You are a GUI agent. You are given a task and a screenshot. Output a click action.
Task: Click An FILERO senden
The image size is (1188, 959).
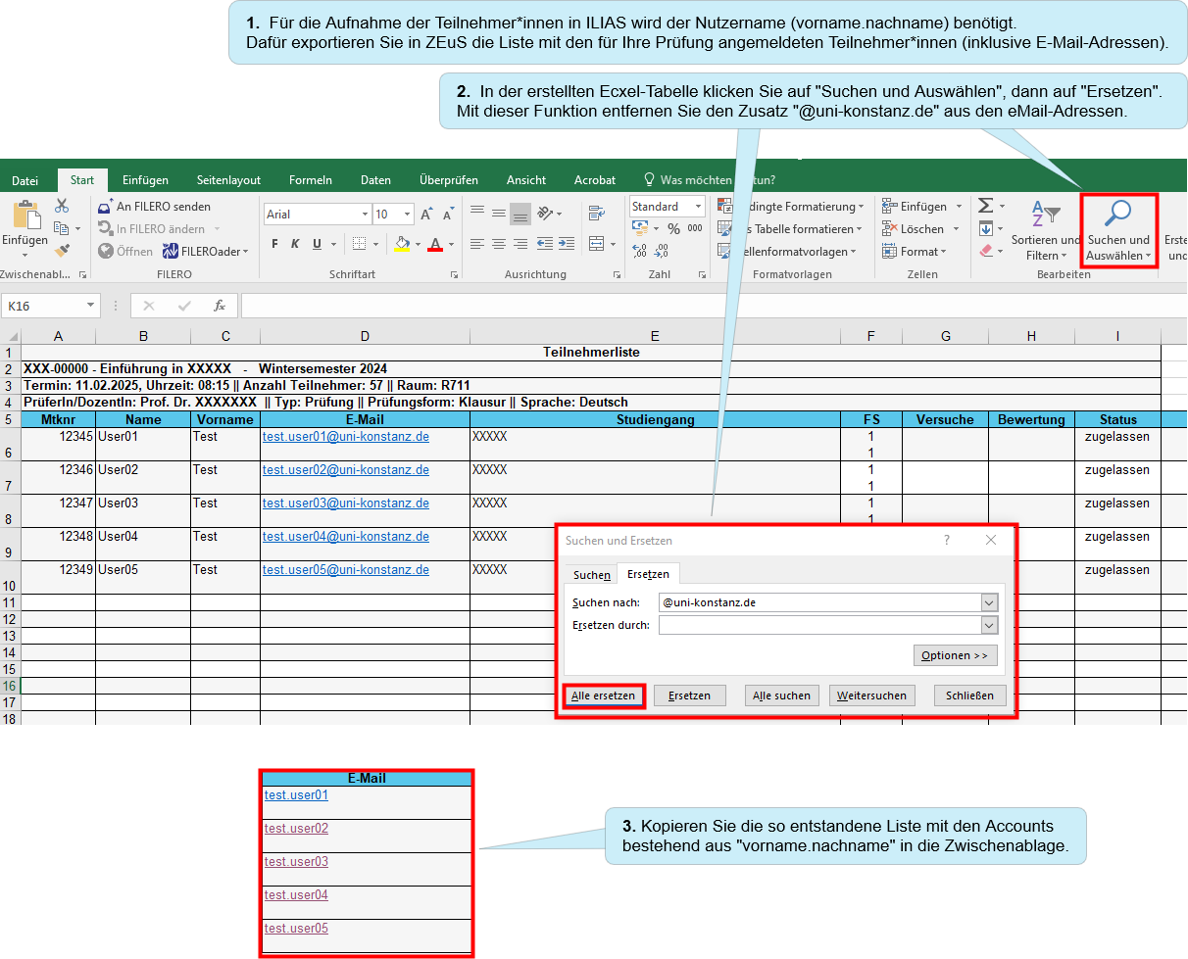155,207
